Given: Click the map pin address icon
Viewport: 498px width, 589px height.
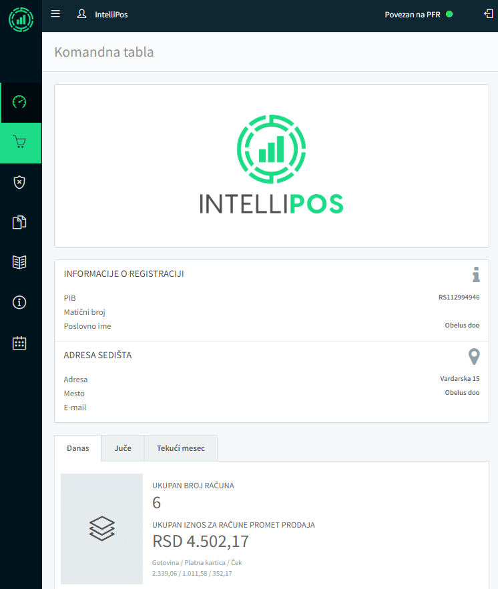Looking at the screenshot, I should (474, 356).
